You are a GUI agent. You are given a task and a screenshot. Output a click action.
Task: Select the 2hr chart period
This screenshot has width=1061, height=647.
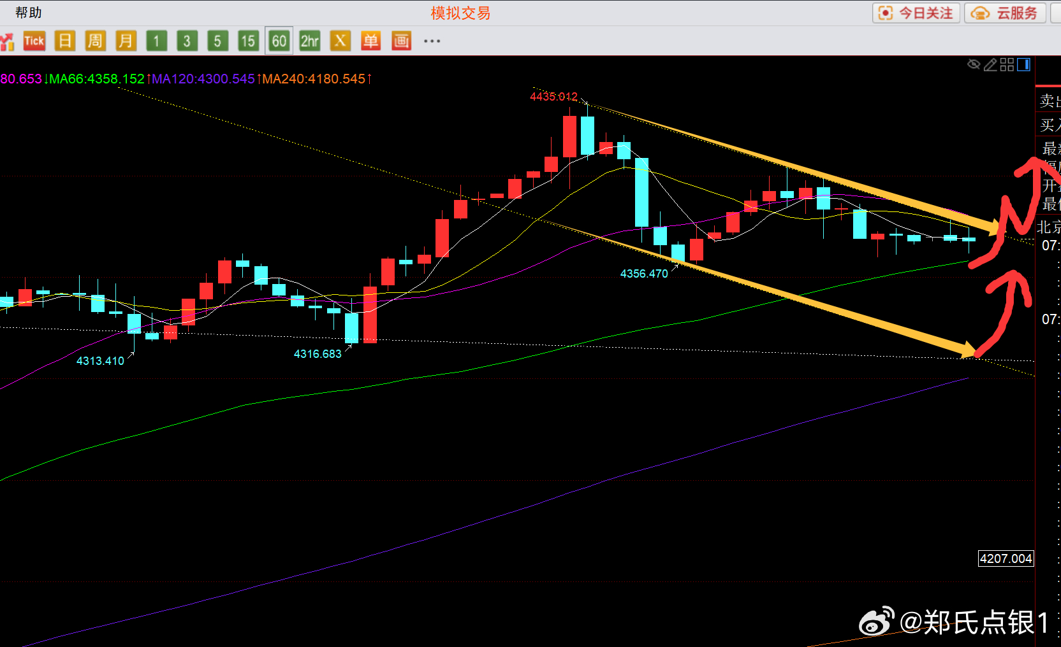[x=310, y=41]
